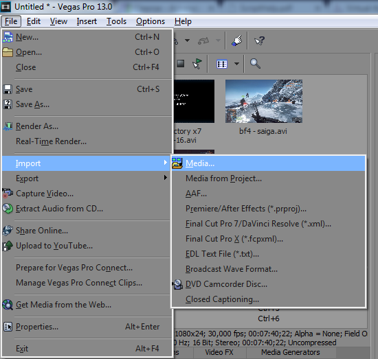
Task: Click the Extract Audio from CD icon
Action: click(x=8, y=209)
